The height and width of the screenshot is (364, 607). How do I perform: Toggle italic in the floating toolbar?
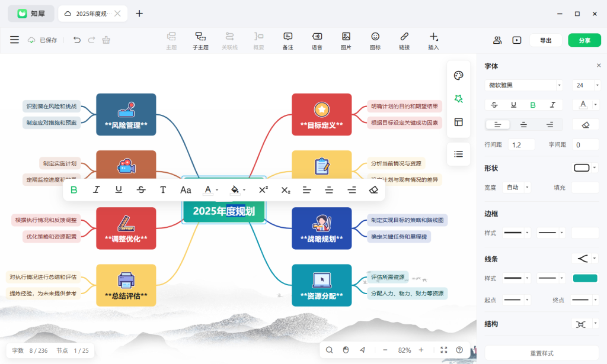(97, 190)
